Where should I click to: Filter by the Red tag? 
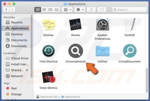(16, 88)
